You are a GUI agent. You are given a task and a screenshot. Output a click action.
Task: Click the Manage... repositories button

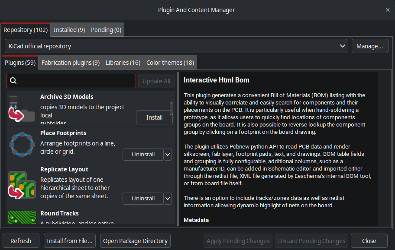click(369, 46)
